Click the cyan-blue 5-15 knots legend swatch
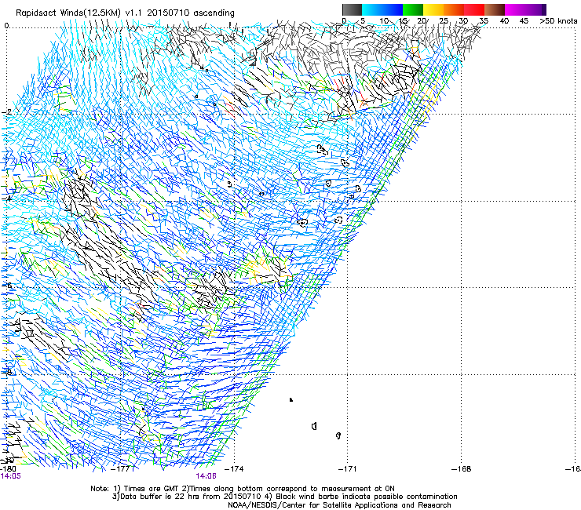The width and height of the screenshot is (581, 510). pos(382,9)
